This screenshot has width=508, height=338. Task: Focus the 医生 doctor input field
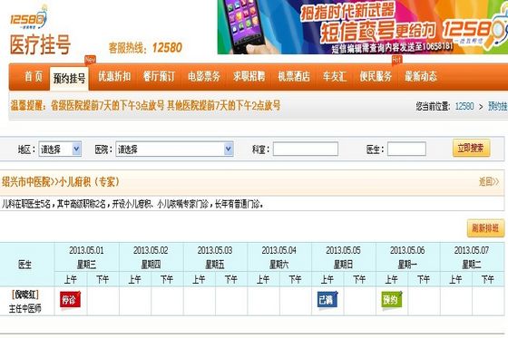406,149
